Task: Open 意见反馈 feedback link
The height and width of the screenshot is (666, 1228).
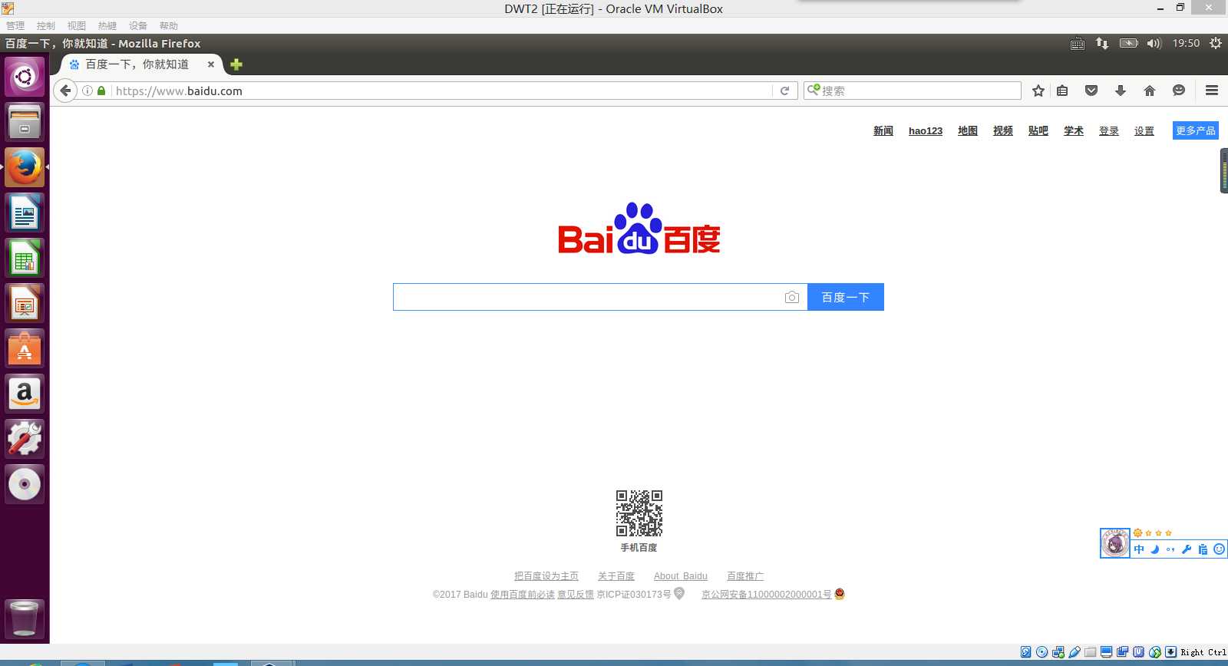Action: (576, 595)
